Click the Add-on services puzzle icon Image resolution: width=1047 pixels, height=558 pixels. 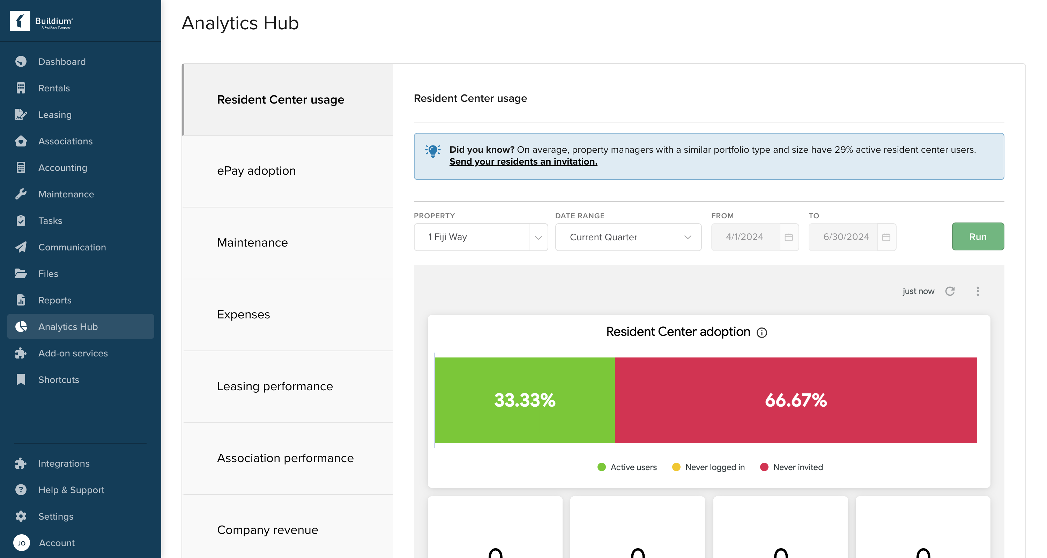point(21,353)
